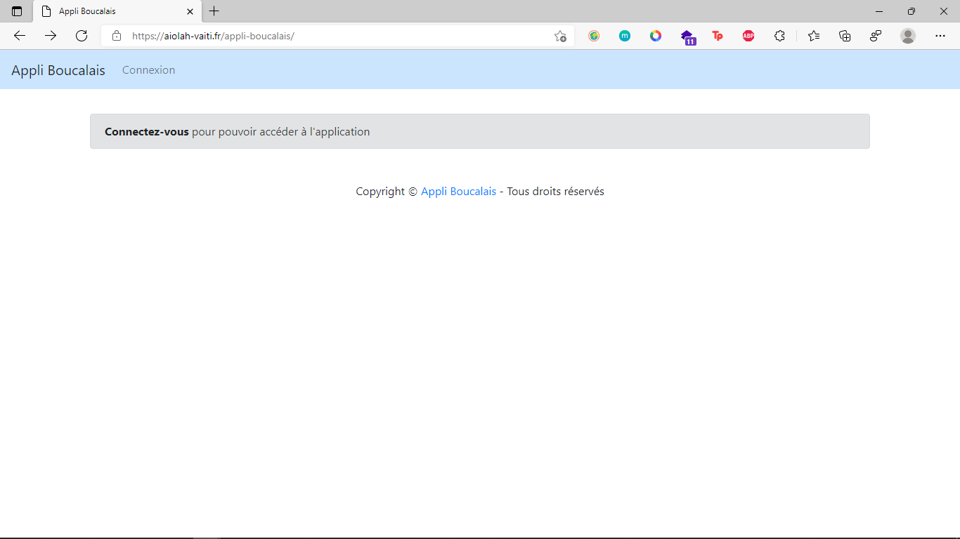Image resolution: width=960 pixels, height=539 pixels.
Task: Open the Collections panel
Action: 845,36
